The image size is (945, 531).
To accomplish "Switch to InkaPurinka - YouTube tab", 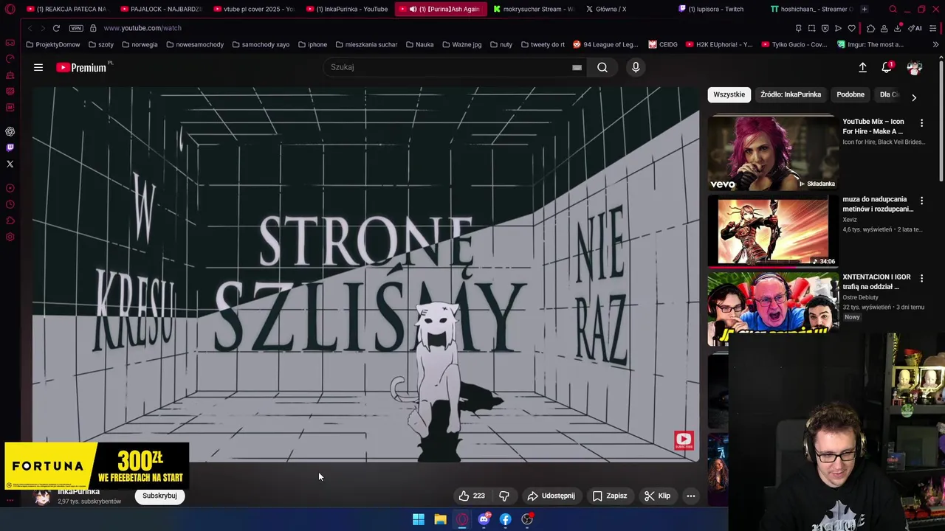I will [x=346, y=9].
